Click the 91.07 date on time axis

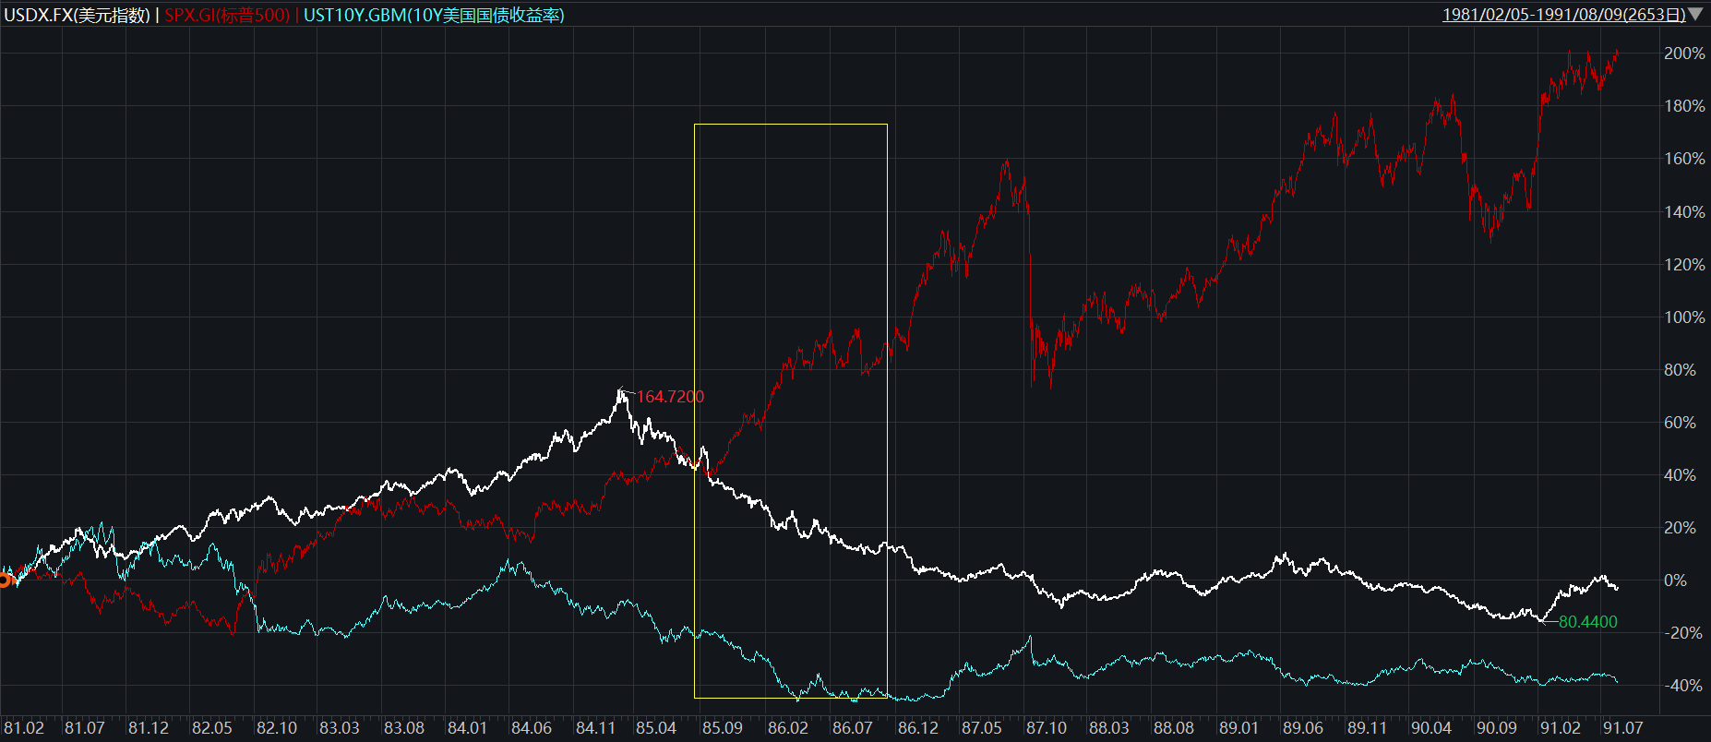click(1621, 728)
